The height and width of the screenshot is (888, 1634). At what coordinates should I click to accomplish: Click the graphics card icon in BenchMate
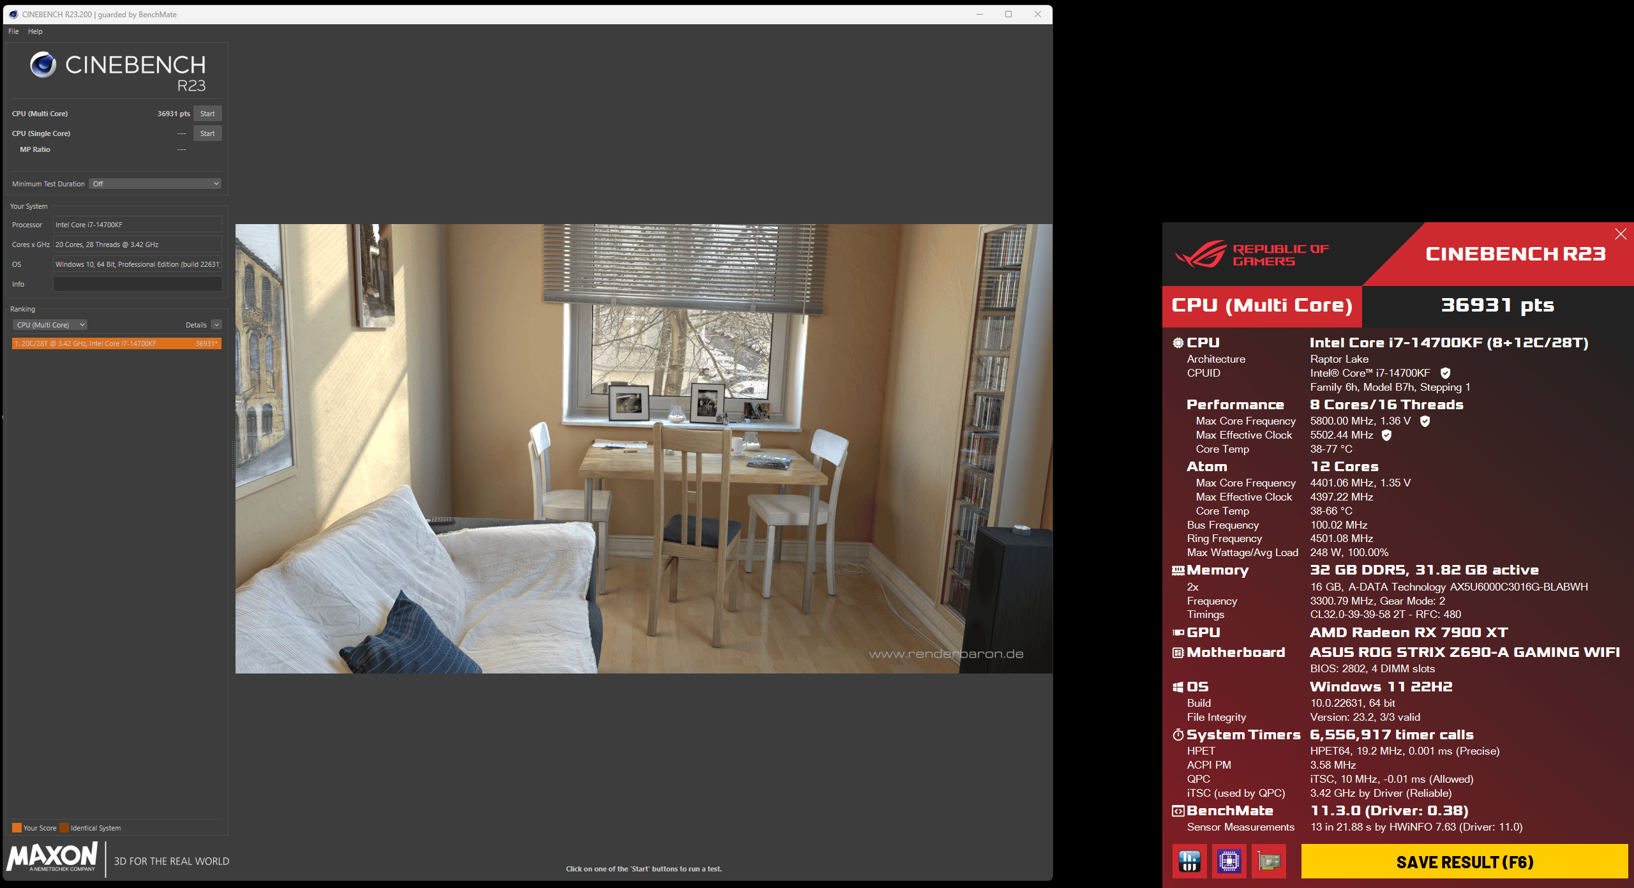tap(1269, 861)
